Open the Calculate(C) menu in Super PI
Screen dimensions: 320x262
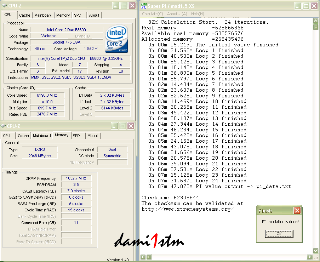(x=153, y=14)
